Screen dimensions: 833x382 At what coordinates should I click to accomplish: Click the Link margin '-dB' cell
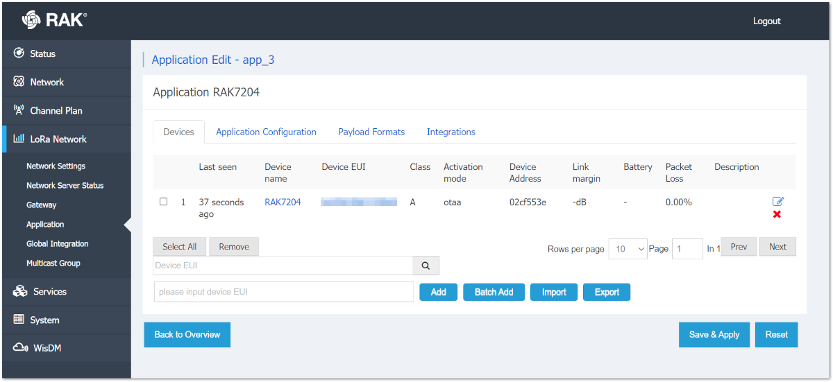580,202
